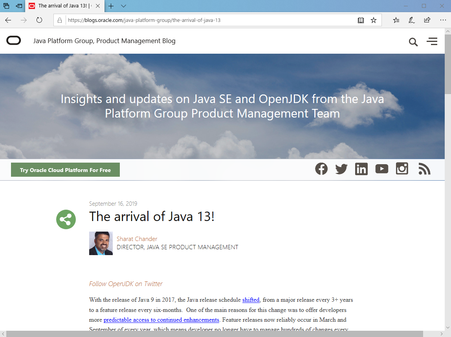
Task: Open the YouTube channel icon
Action: (381, 168)
